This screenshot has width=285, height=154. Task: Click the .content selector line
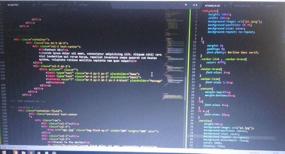206,89
